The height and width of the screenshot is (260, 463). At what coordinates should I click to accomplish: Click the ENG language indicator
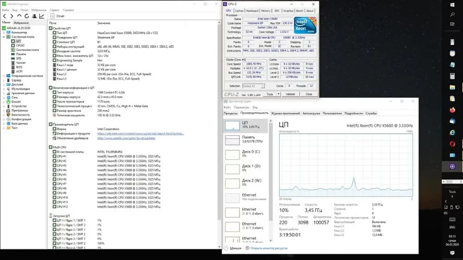tap(452, 227)
